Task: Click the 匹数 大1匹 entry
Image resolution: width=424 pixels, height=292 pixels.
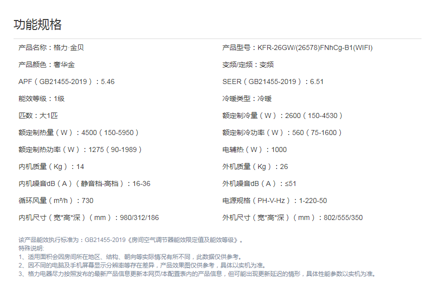Action: tap(38, 116)
